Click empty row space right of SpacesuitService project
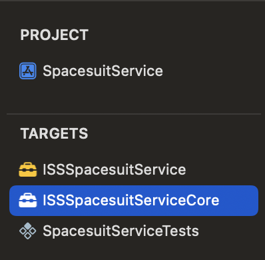The width and height of the screenshot is (265, 260). 211,71
